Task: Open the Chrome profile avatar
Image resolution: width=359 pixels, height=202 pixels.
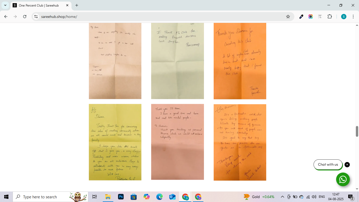Action: tap(344, 17)
